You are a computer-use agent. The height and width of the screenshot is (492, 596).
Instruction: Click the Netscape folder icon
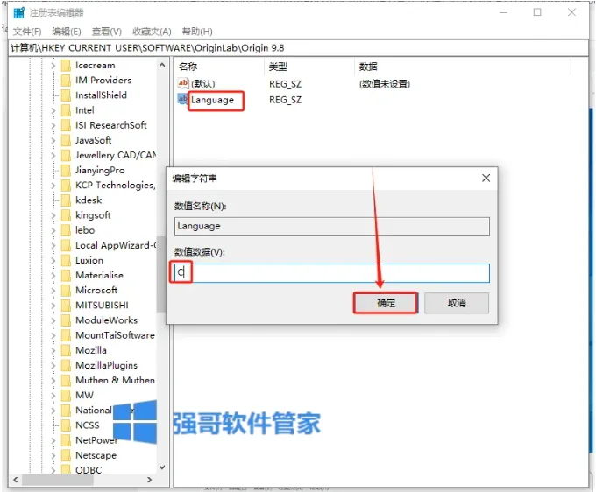tap(66, 455)
